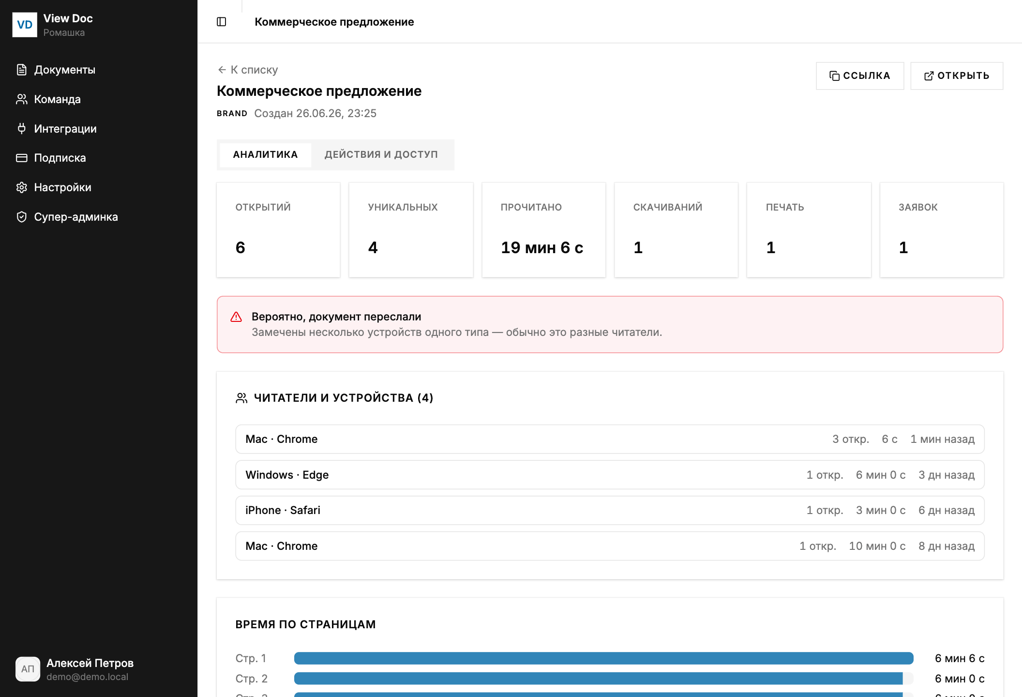Click the Команда people icon

tap(22, 99)
